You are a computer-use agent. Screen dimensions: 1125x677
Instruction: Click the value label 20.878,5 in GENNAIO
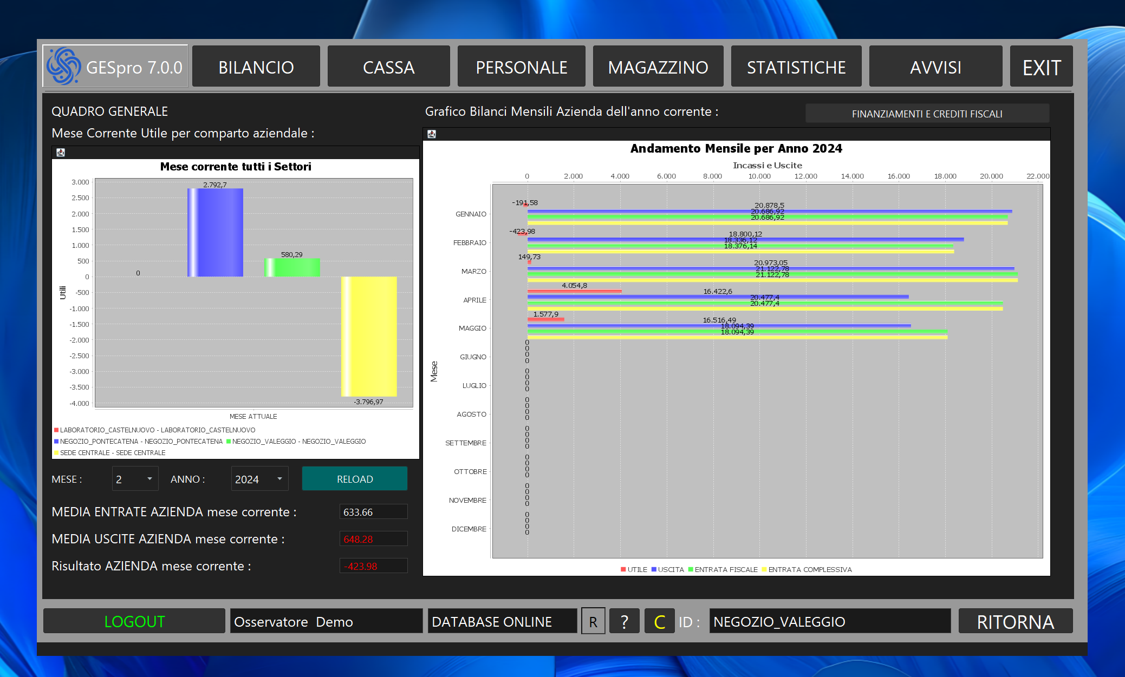[769, 206]
